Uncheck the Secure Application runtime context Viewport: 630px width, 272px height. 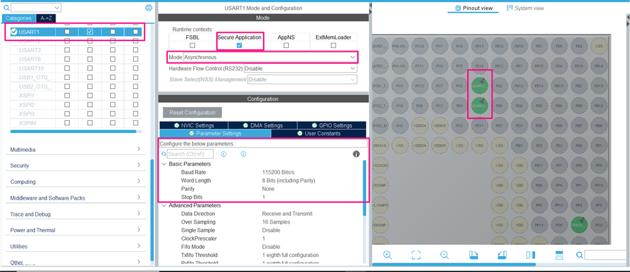(240, 45)
